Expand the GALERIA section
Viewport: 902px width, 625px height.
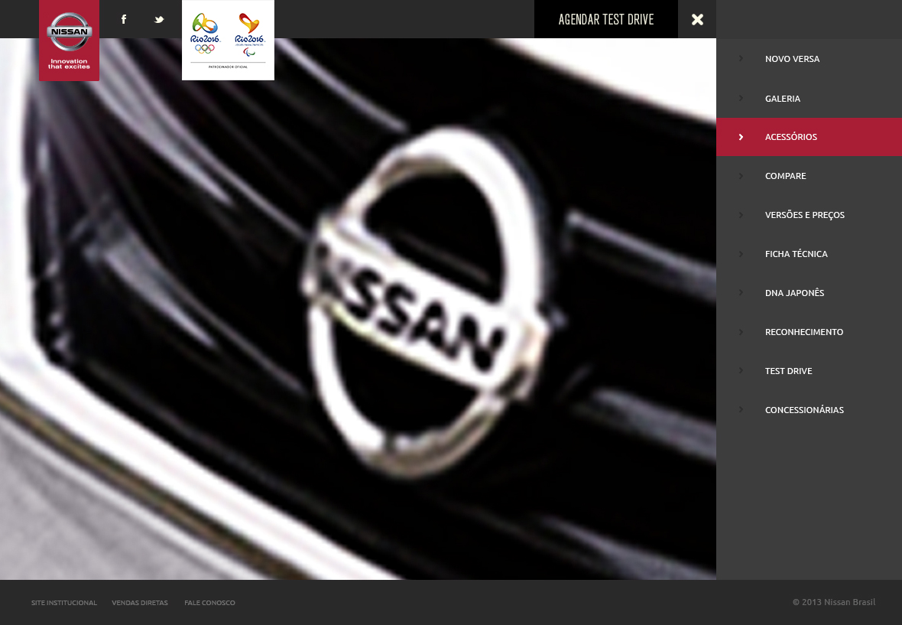782,98
